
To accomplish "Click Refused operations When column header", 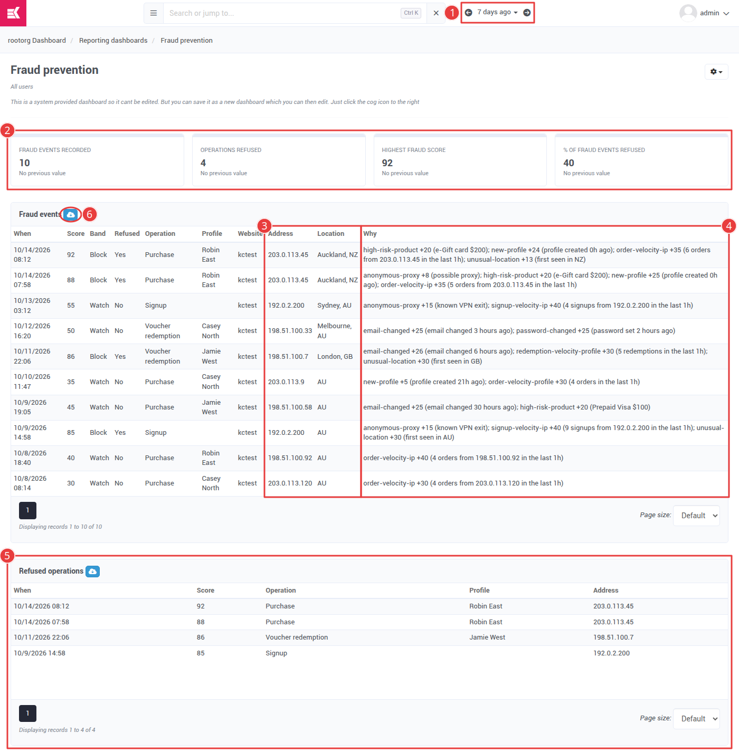I will pos(22,591).
